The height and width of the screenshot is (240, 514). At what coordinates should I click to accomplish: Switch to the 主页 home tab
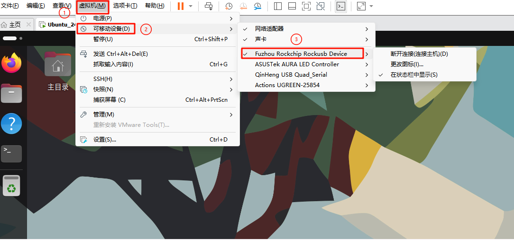tap(12, 25)
